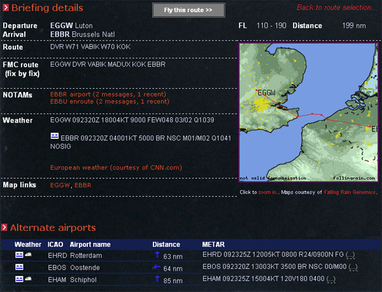
Task: Expand the full EHRD METAR text
Action: point(350,256)
